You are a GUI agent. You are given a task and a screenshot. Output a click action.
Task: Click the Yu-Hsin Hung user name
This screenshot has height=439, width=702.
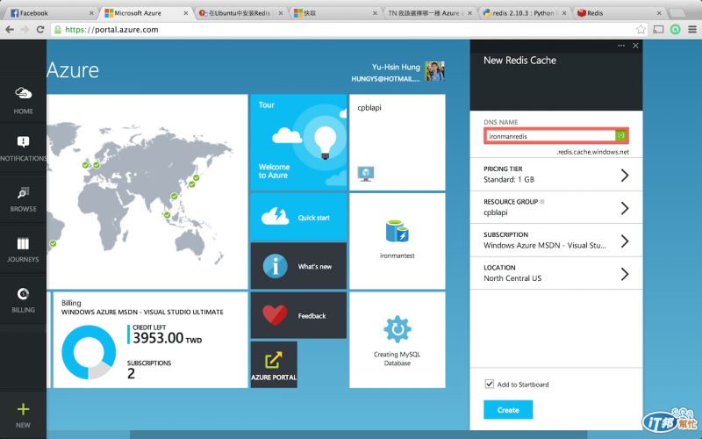point(396,68)
